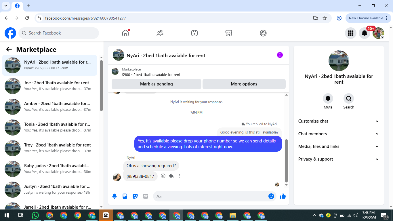393x221 pixels.
Task: Open the Marketplace storefront icon in top navigation
Action: point(229,33)
